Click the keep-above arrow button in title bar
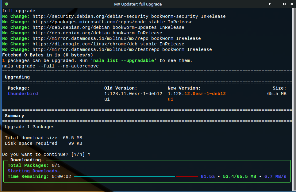Image resolution: width=296 pixels, height=192 pixels. tap(270, 4)
